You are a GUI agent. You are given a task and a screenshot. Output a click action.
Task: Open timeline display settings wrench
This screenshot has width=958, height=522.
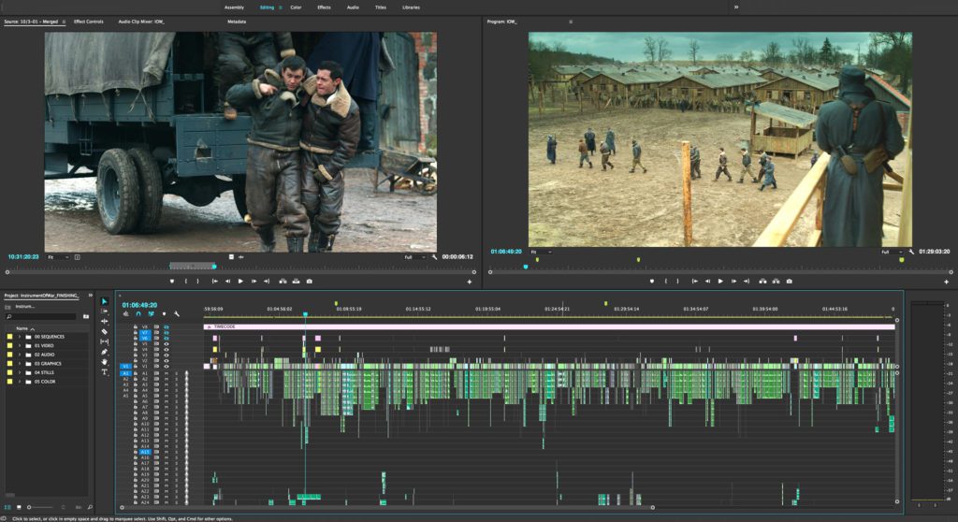177,313
